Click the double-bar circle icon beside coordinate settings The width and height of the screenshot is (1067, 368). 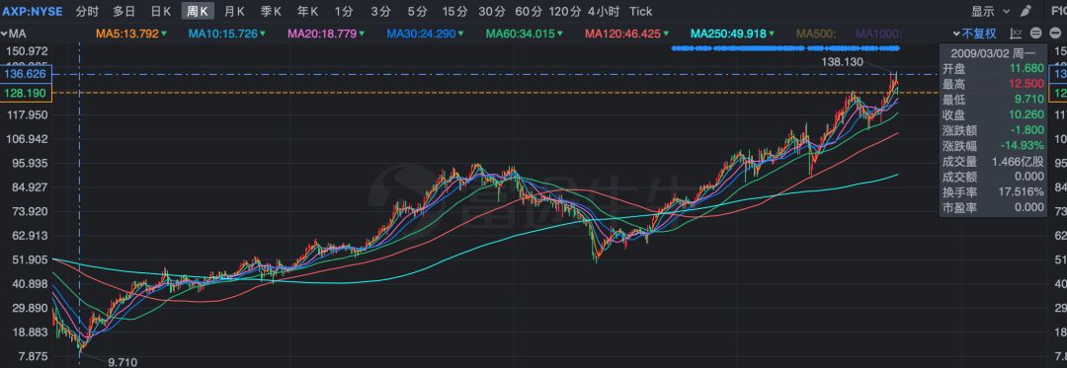pos(1035,34)
